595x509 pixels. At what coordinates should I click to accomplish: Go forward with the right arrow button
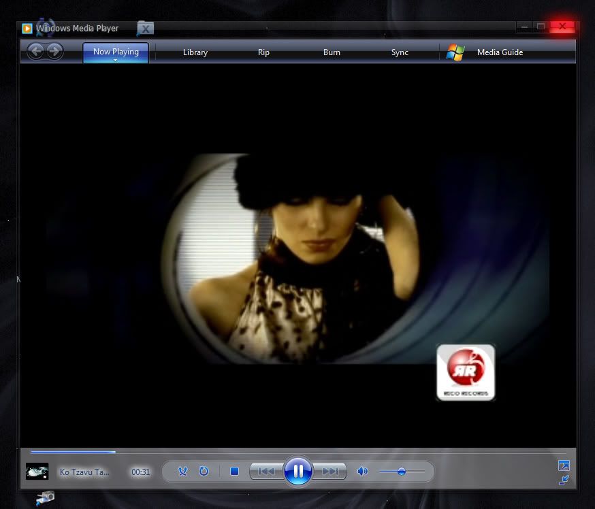pos(54,51)
